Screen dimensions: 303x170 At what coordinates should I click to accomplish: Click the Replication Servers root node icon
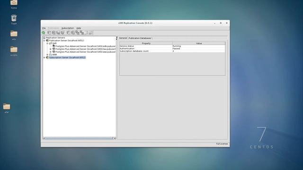click(x=44, y=38)
